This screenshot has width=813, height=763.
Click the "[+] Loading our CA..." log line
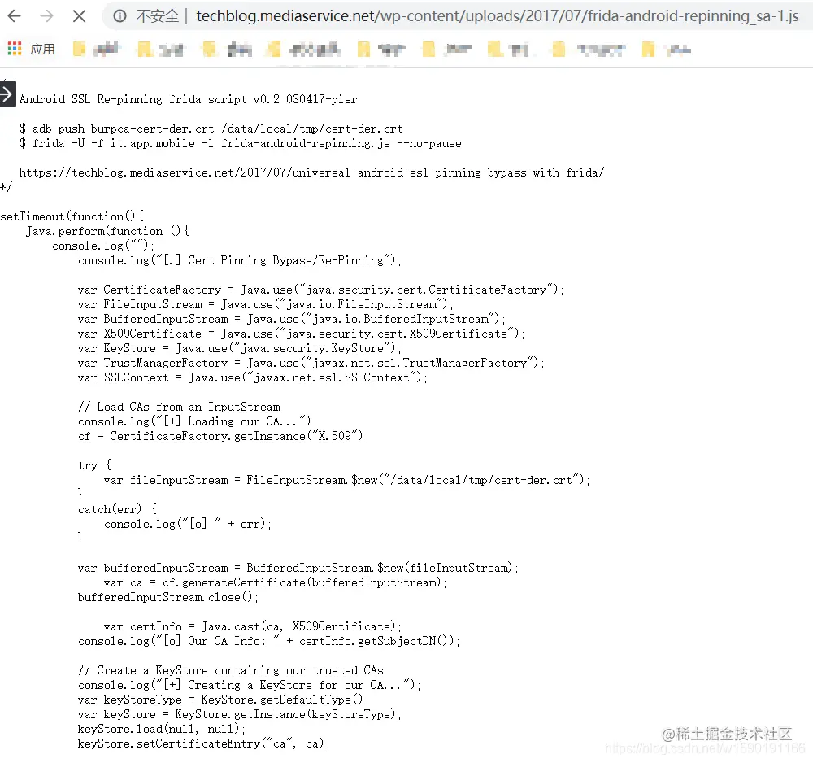click(x=194, y=421)
